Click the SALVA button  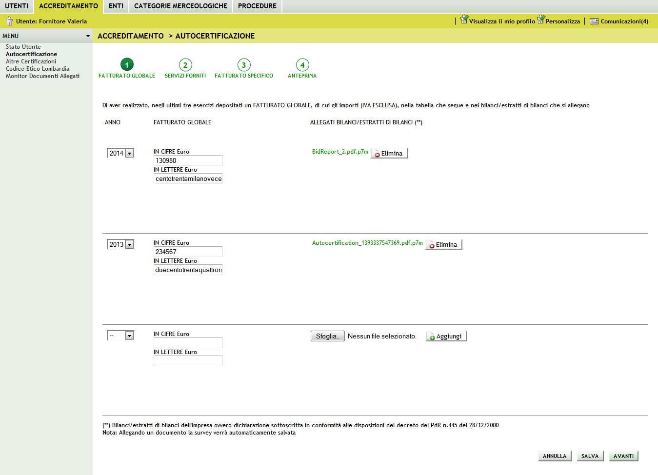pos(590,456)
